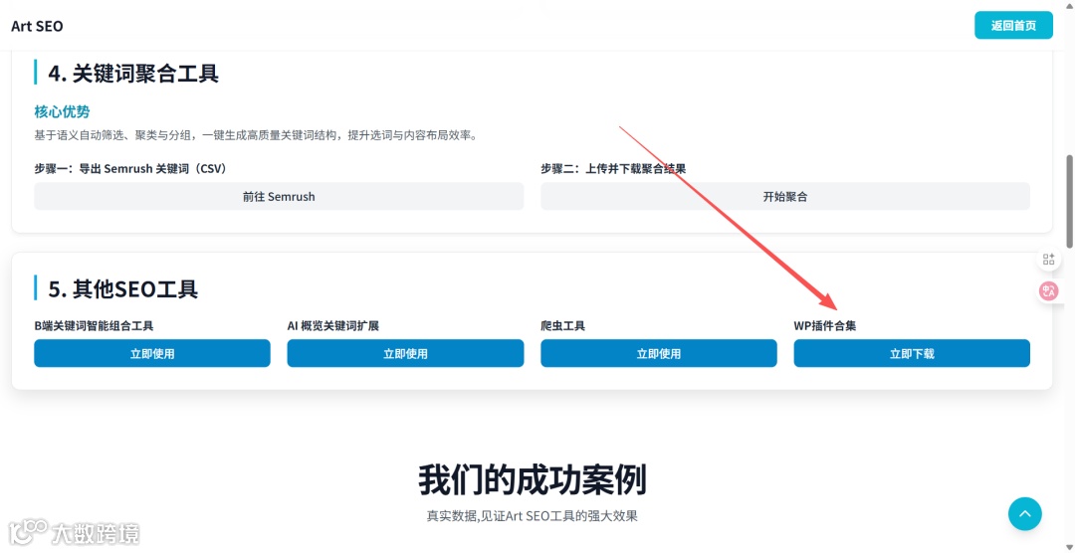Click the pink translate floating icon

click(1048, 292)
